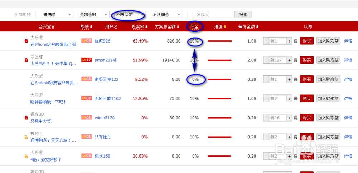
Task: Sort by 方案总金额 column header
Action: (x=167, y=27)
